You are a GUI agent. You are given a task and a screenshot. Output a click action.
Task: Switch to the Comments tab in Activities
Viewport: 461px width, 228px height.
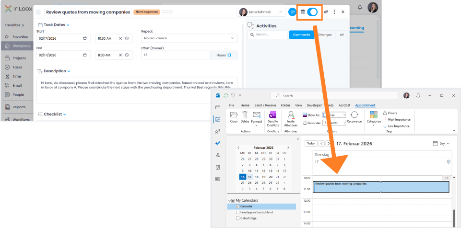point(301,34)
